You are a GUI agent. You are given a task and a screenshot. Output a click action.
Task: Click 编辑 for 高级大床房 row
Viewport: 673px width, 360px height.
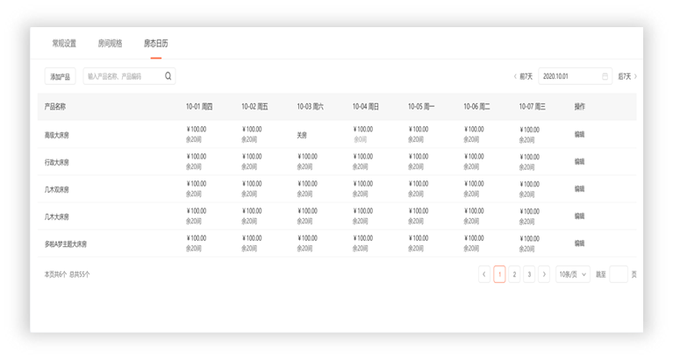tap(579, 134)
